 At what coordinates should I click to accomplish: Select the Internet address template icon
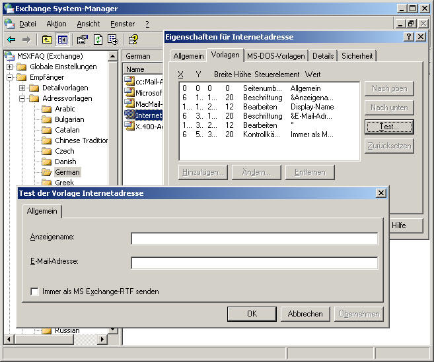(129, 115)
